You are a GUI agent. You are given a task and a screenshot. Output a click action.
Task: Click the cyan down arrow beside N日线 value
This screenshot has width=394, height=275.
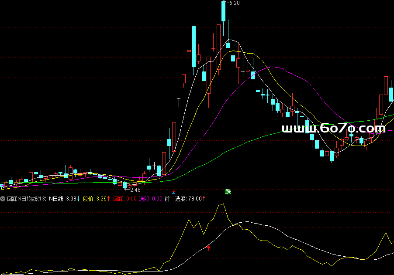(79, 199)
